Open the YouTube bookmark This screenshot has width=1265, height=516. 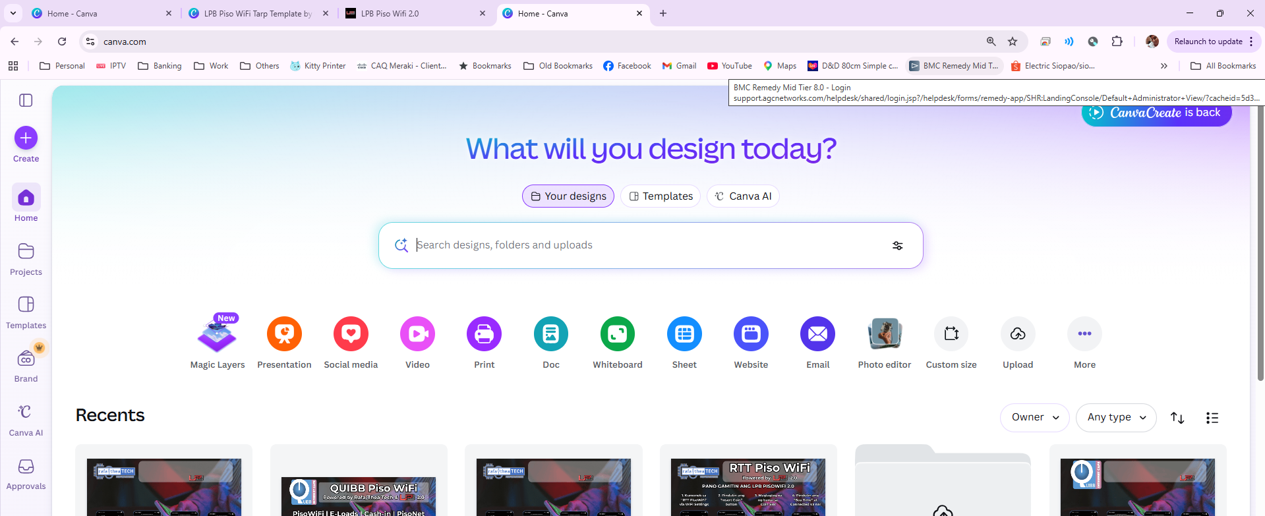[730, 66]
